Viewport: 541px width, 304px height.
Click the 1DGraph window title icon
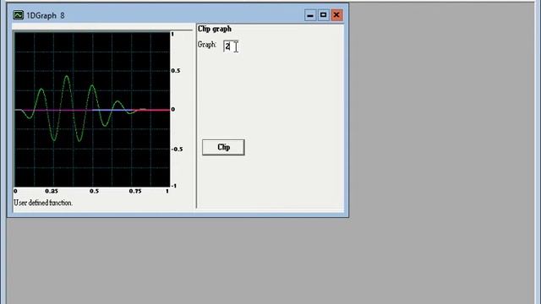click(18, 15)
